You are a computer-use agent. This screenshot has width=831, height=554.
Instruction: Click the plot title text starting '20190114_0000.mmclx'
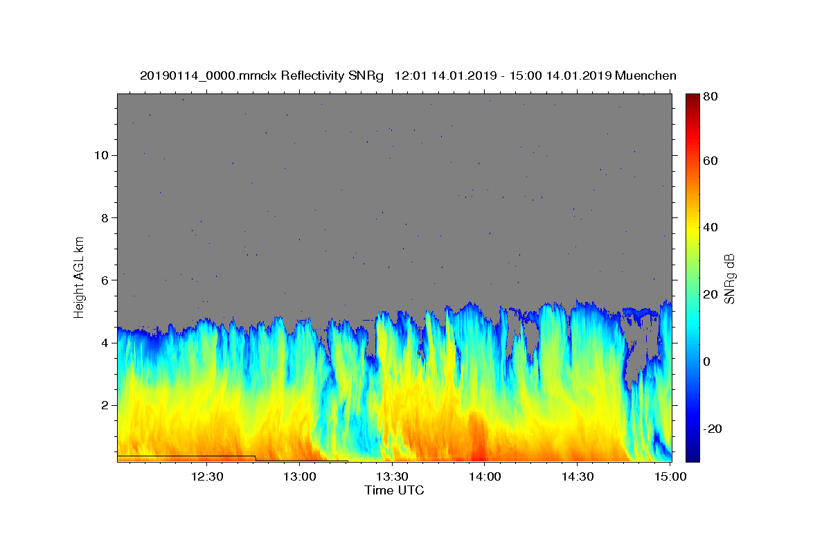(x=408, y=75)
